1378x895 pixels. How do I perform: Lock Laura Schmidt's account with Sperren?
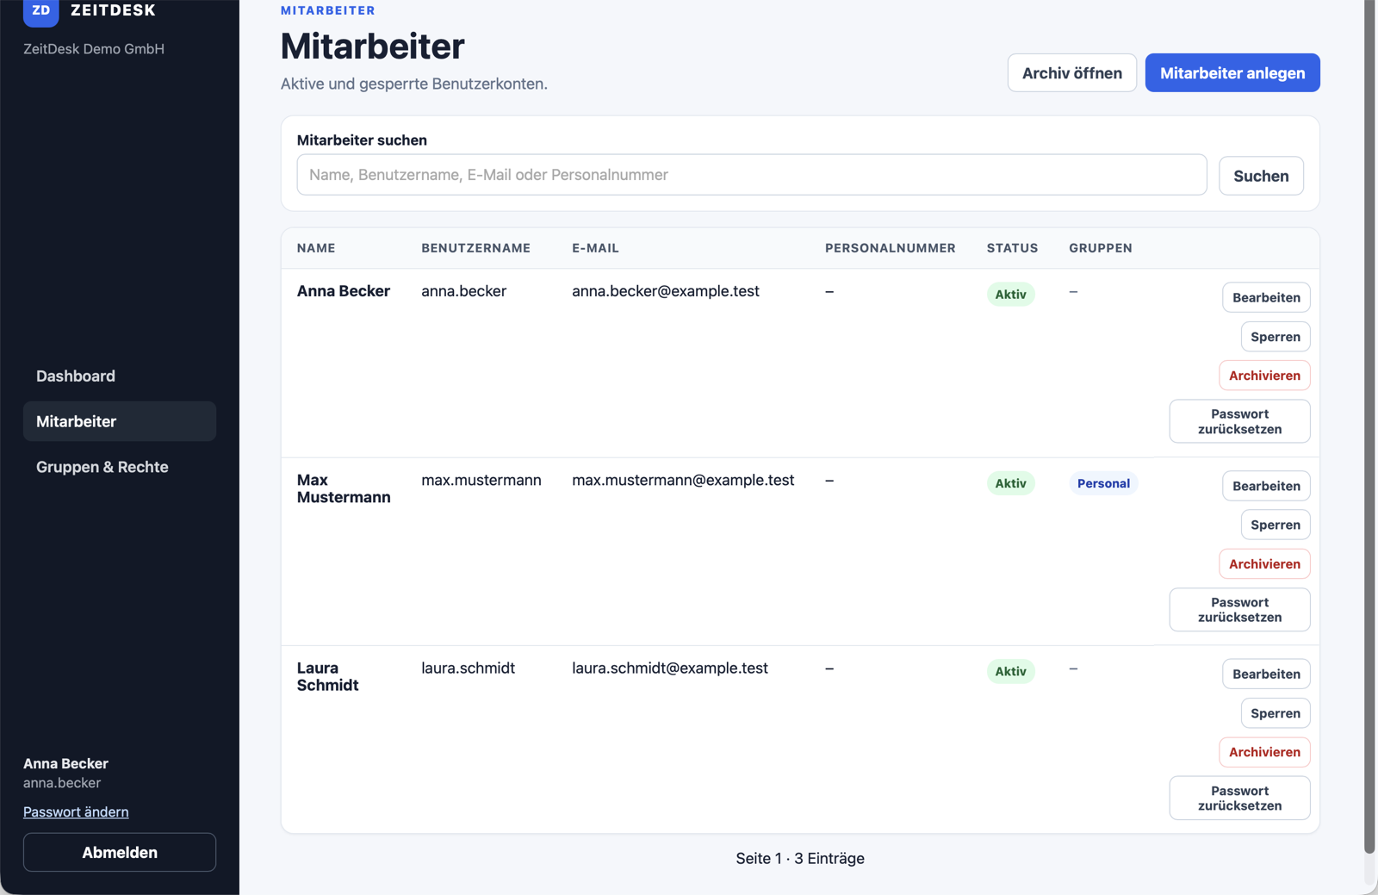tap(1276, 713)
